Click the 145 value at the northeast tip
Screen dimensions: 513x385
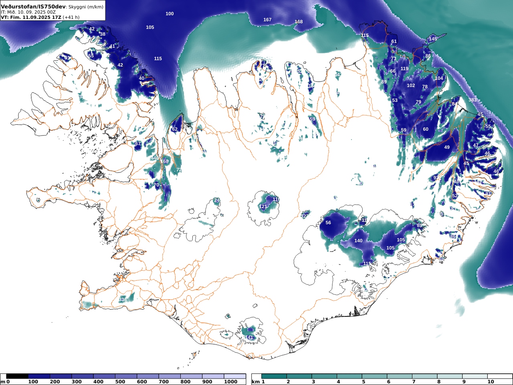point(433,39)
